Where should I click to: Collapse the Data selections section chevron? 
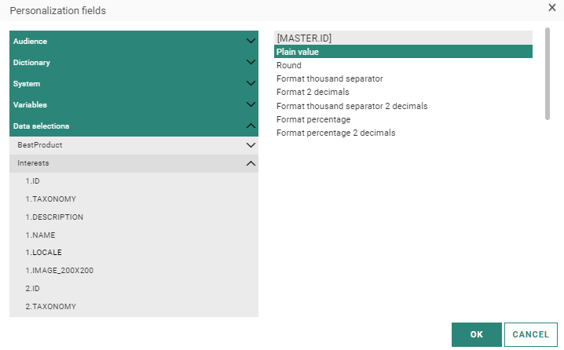[251, 126]
